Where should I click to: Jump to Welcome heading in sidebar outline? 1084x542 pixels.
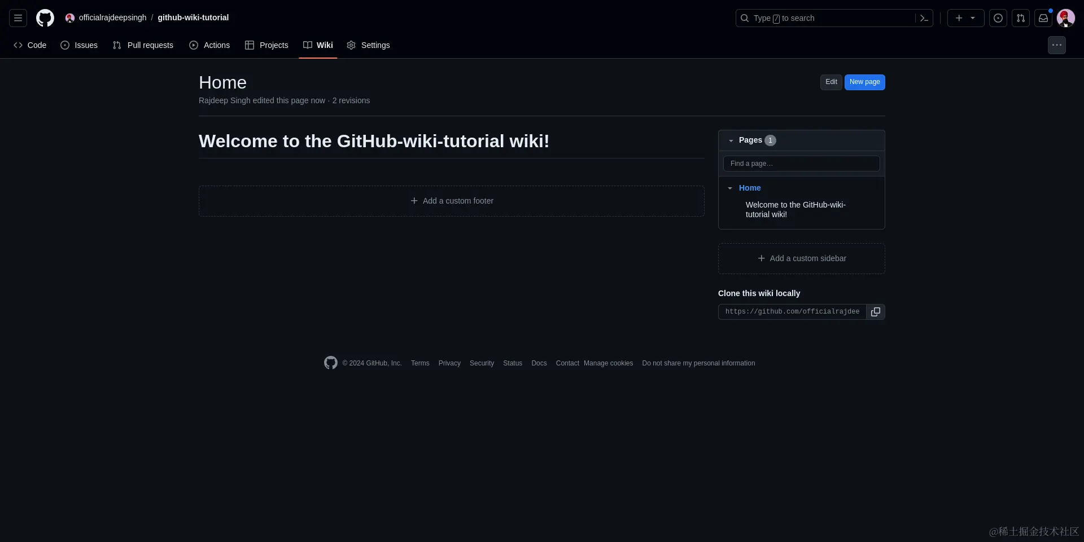pos(795,210)
